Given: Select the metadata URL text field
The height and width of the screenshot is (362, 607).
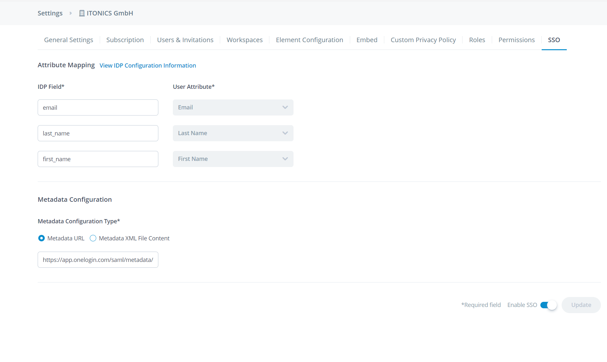Looking at the screenshot, I should coord(98,260).
